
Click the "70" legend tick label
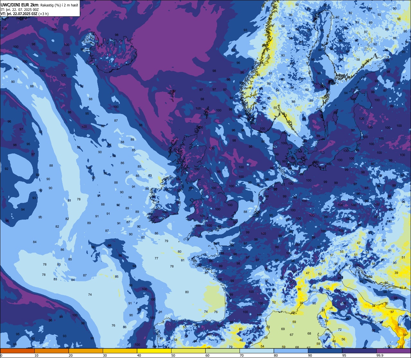241,355
